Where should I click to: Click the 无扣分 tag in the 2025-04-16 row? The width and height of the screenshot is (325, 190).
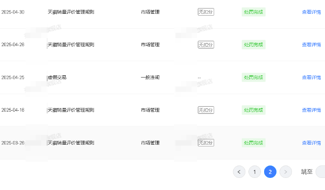pyautogui.click(x=206, y=110)
